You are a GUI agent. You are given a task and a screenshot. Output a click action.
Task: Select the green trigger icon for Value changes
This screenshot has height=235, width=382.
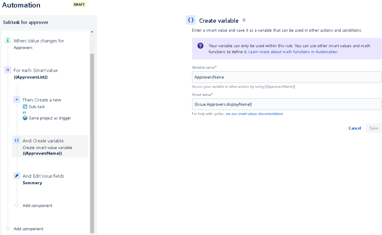8,40
